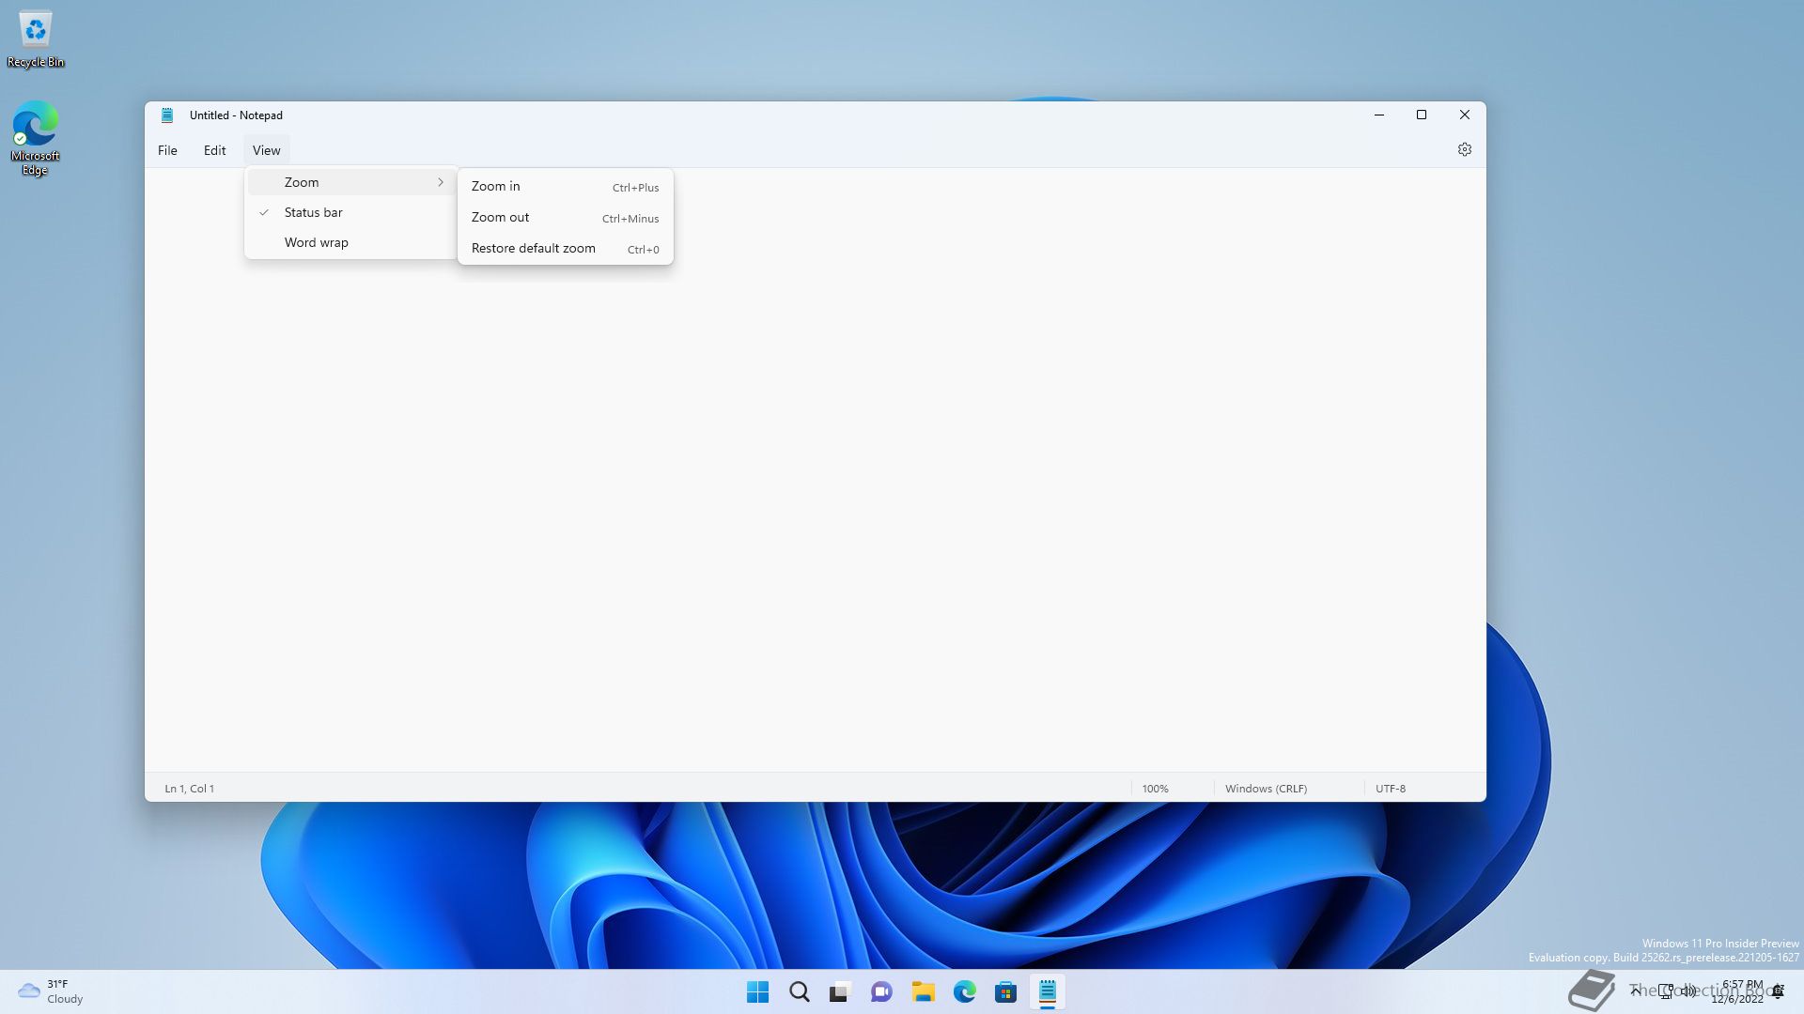Click the Notepad title bar app icon

[167, 115]
